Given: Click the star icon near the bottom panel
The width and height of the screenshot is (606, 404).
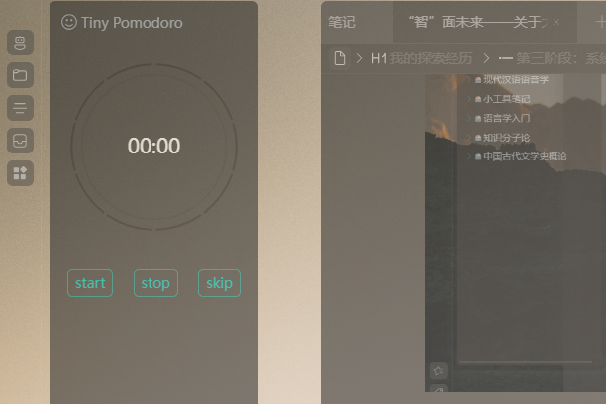Looking at the screenshot, I should click(439, 371).
